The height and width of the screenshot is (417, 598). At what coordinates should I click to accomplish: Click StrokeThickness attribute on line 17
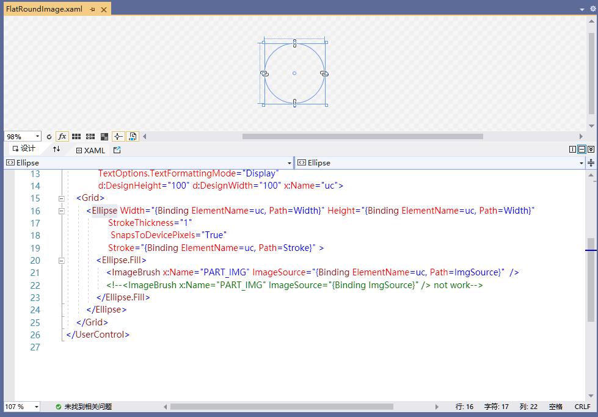(x=140, y=223)
